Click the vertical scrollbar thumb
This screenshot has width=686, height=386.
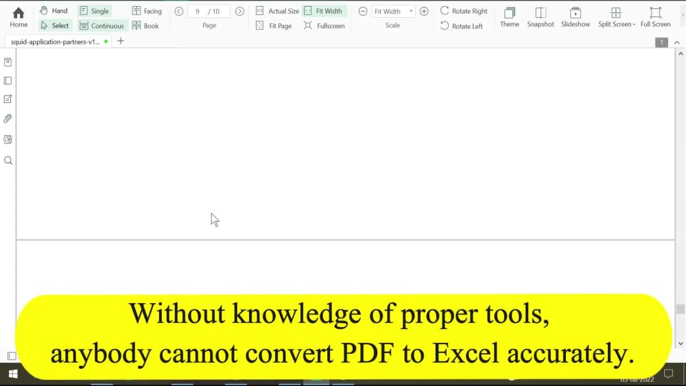pyautogui.click(x=681, y=309)
